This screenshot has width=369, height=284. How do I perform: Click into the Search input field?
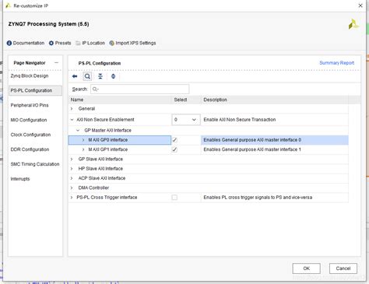point(140,89)
